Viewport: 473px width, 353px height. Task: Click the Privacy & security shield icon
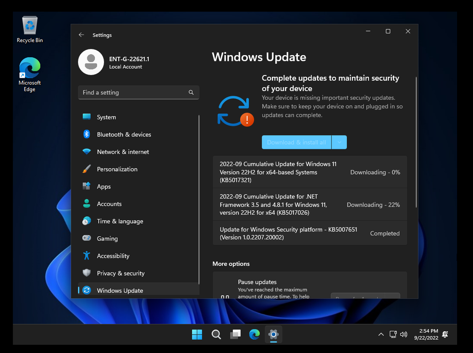(x=86, y=273)
